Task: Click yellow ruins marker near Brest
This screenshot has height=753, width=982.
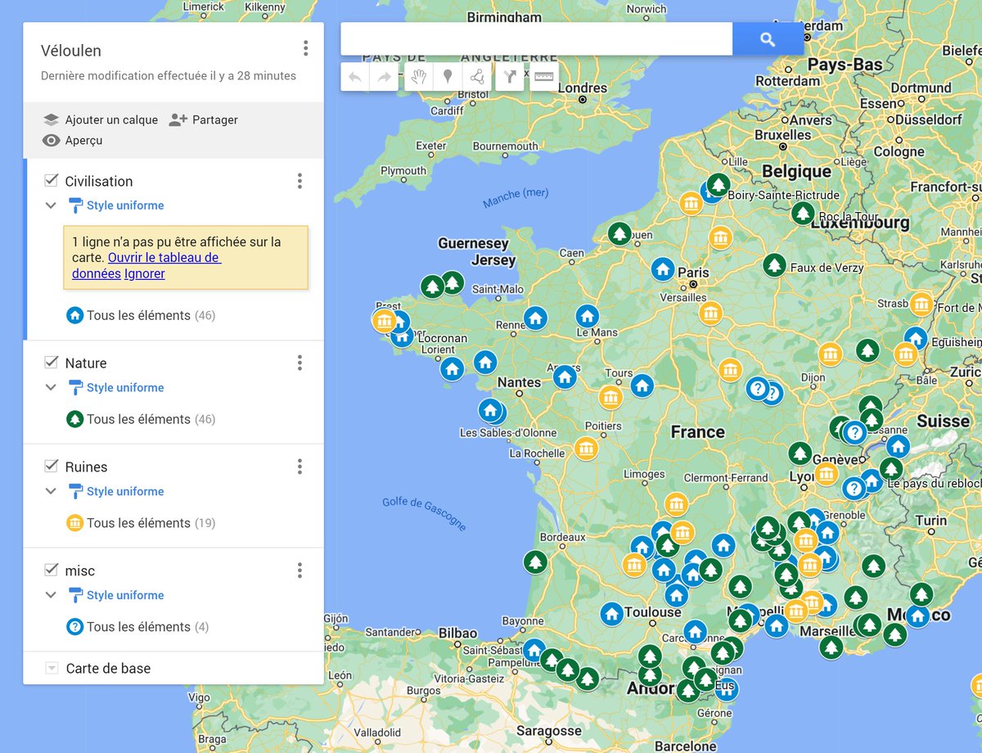Action: (384, 321)
